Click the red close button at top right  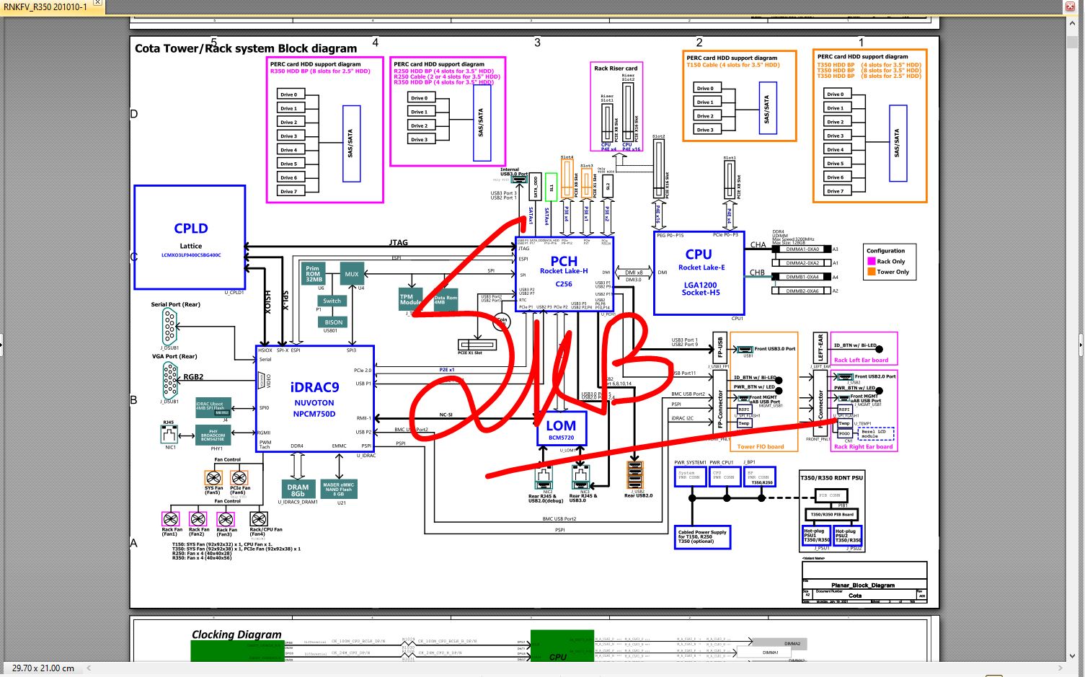tap(1070, 6)
